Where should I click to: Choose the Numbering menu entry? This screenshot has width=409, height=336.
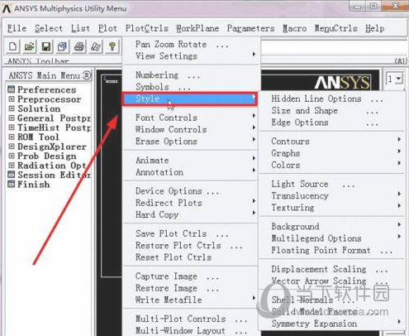[191, 74]
